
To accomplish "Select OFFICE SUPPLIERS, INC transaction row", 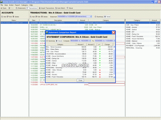I will (77, 85).
